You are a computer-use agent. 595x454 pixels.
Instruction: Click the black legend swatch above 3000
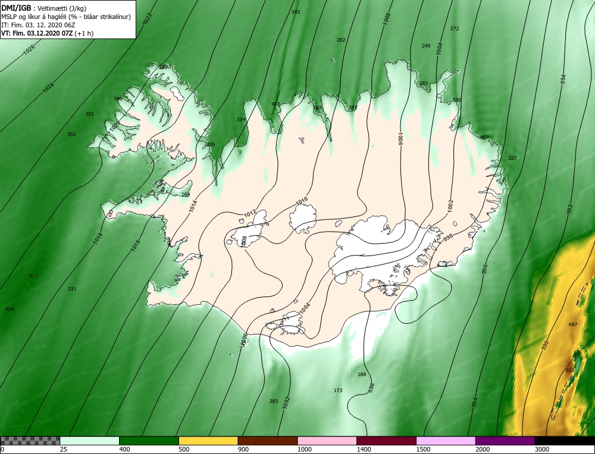(565, 441)
